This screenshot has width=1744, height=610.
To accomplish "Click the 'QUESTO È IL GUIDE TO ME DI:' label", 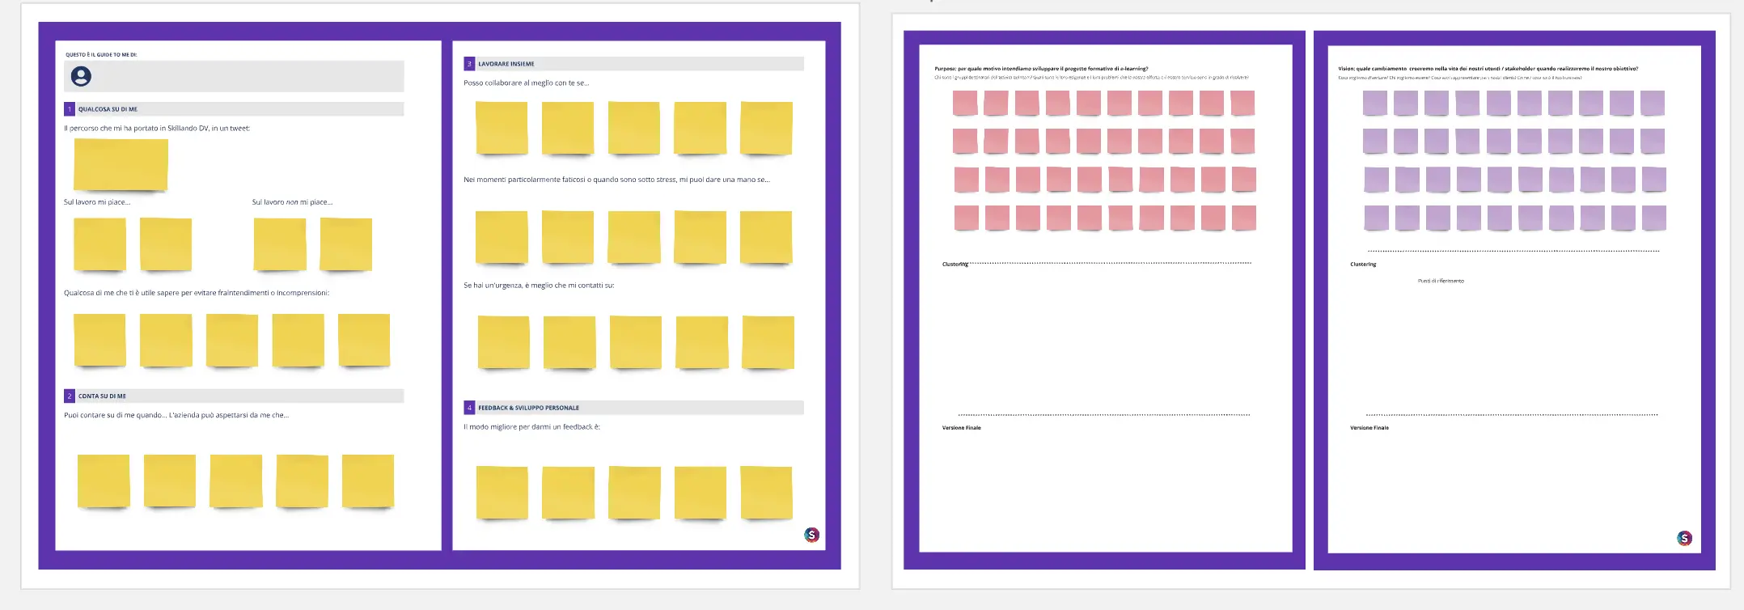I will click(x=101, y=55).
